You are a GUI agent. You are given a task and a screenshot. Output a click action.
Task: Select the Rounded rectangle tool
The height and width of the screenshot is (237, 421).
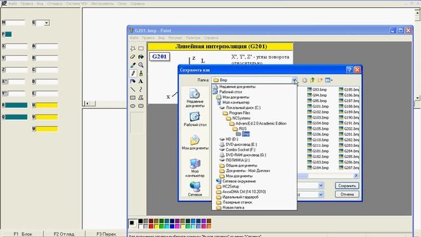(x=141, y=106)
